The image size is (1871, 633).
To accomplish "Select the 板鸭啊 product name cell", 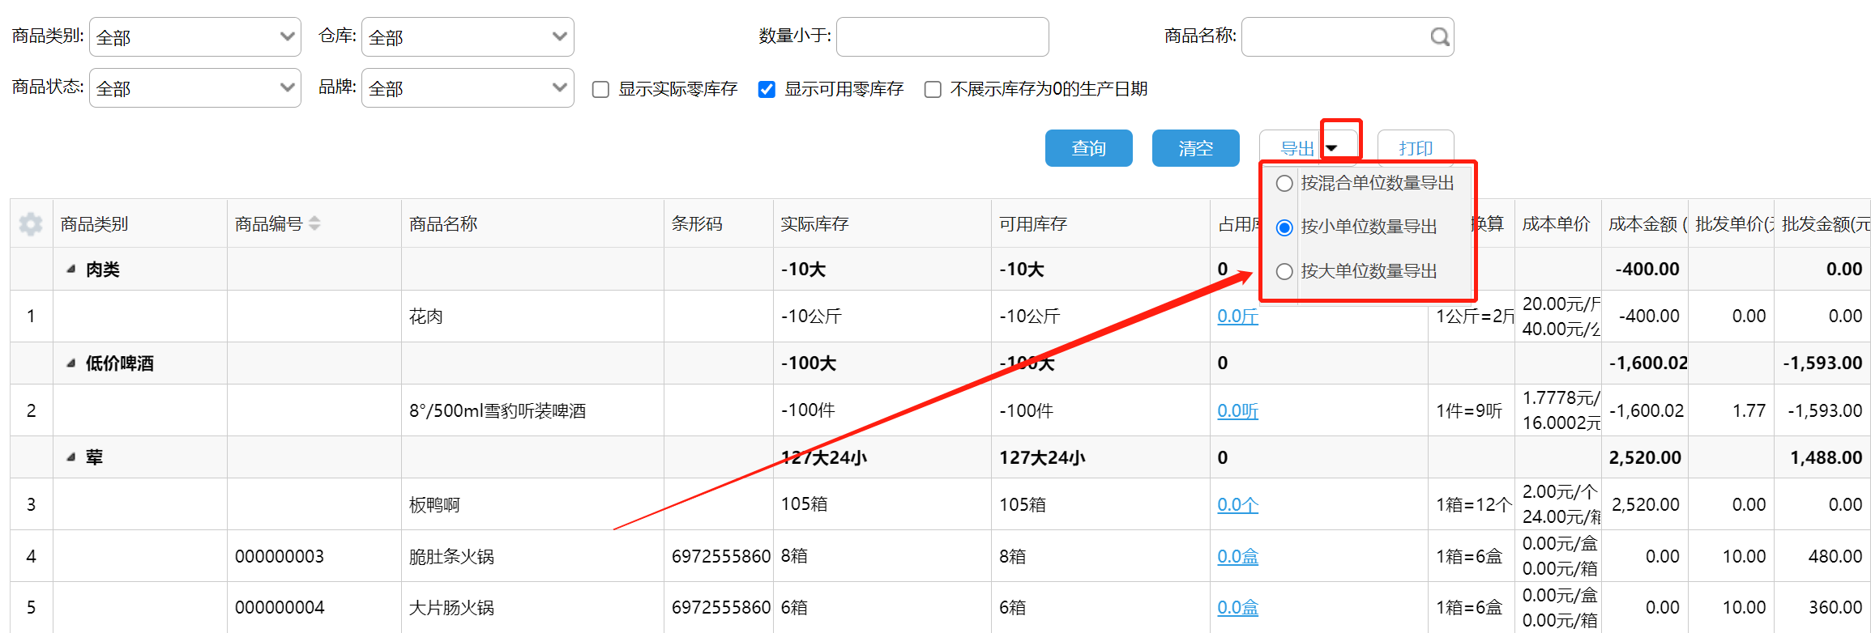I will (x=532, y=504).
